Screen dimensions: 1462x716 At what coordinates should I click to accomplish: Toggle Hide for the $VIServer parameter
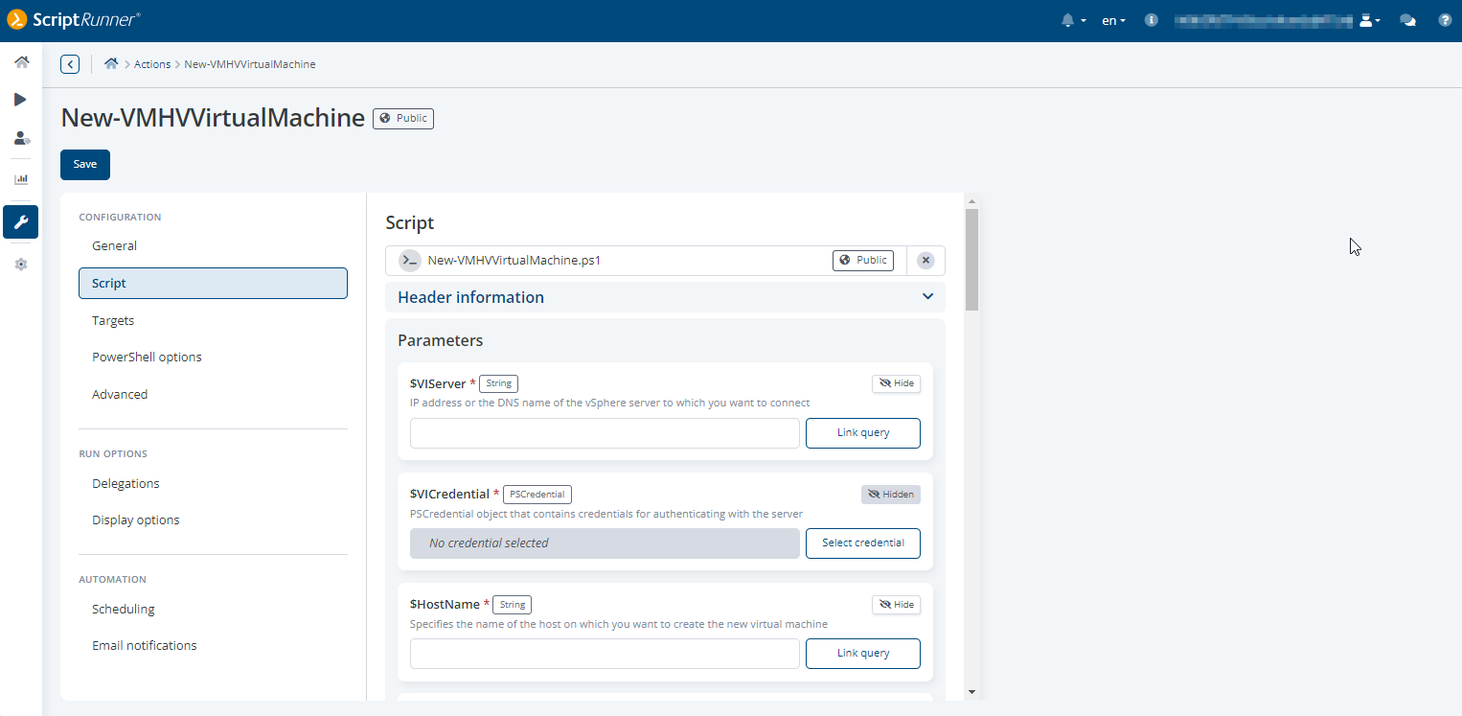tap(896, 383)
